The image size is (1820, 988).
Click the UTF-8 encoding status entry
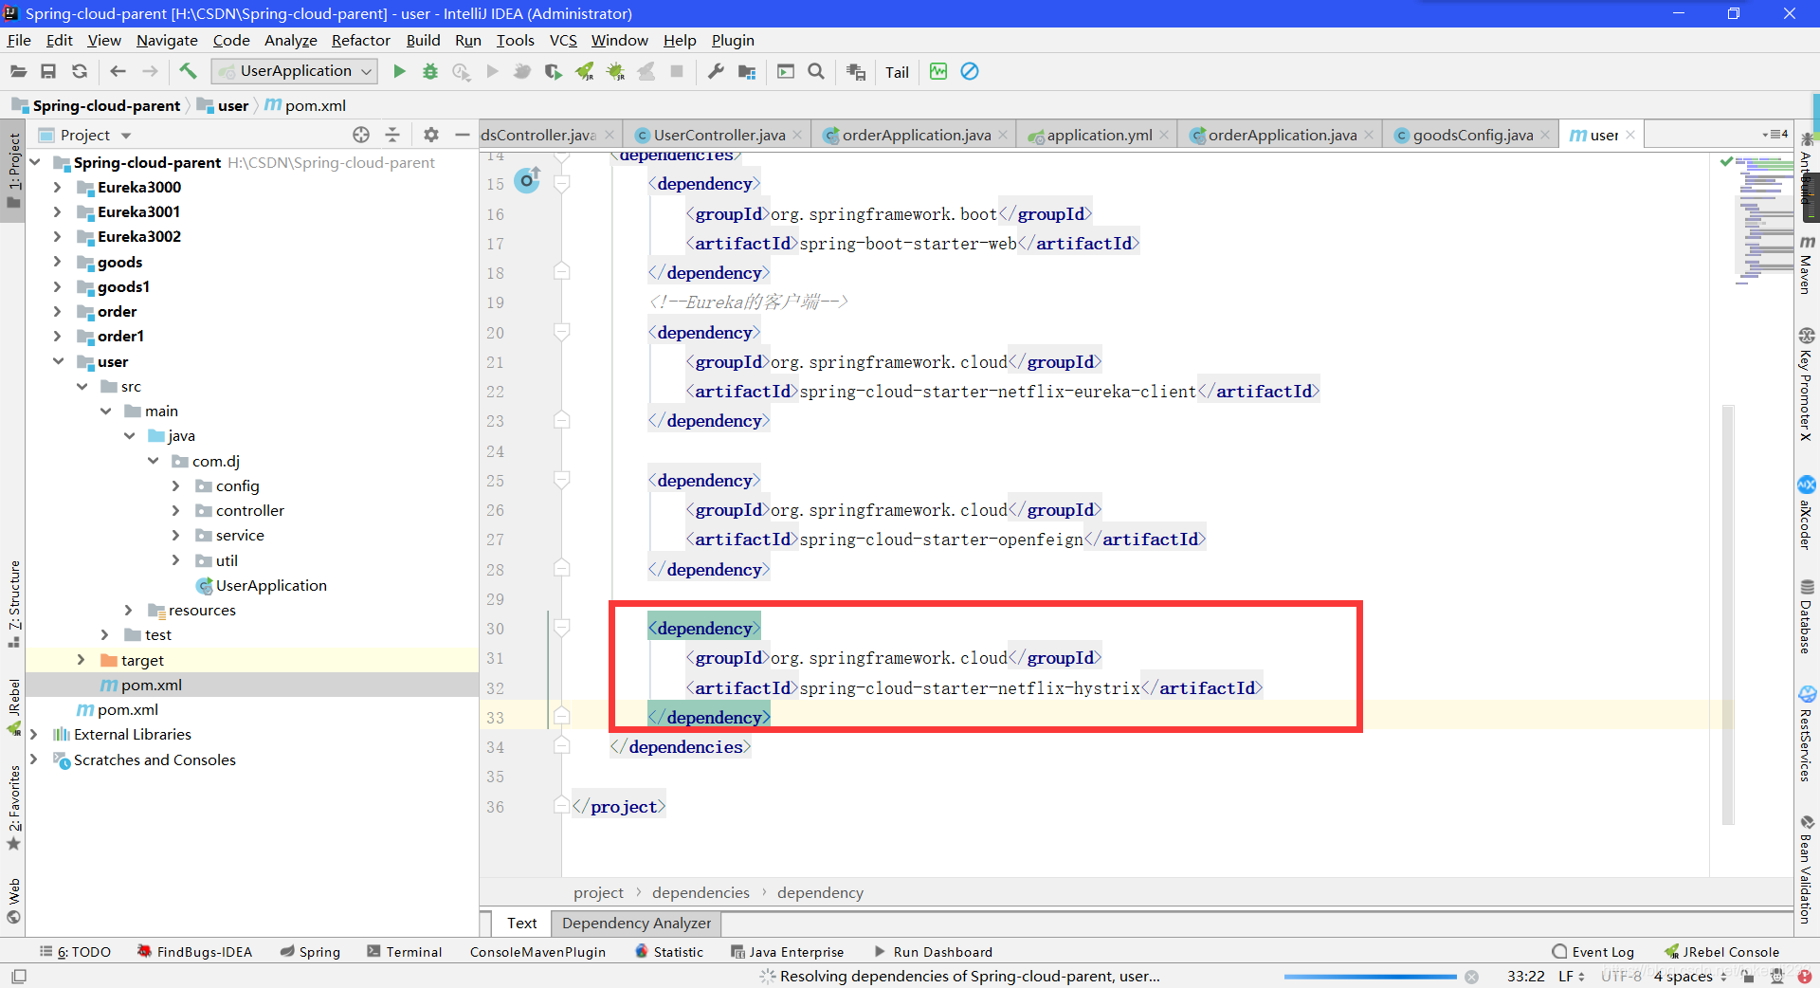[x=1621, y=976]
